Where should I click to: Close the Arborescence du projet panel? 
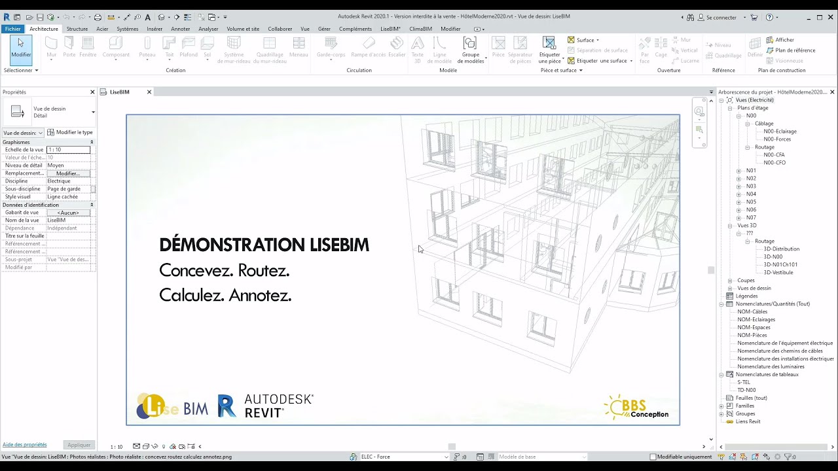832,92
